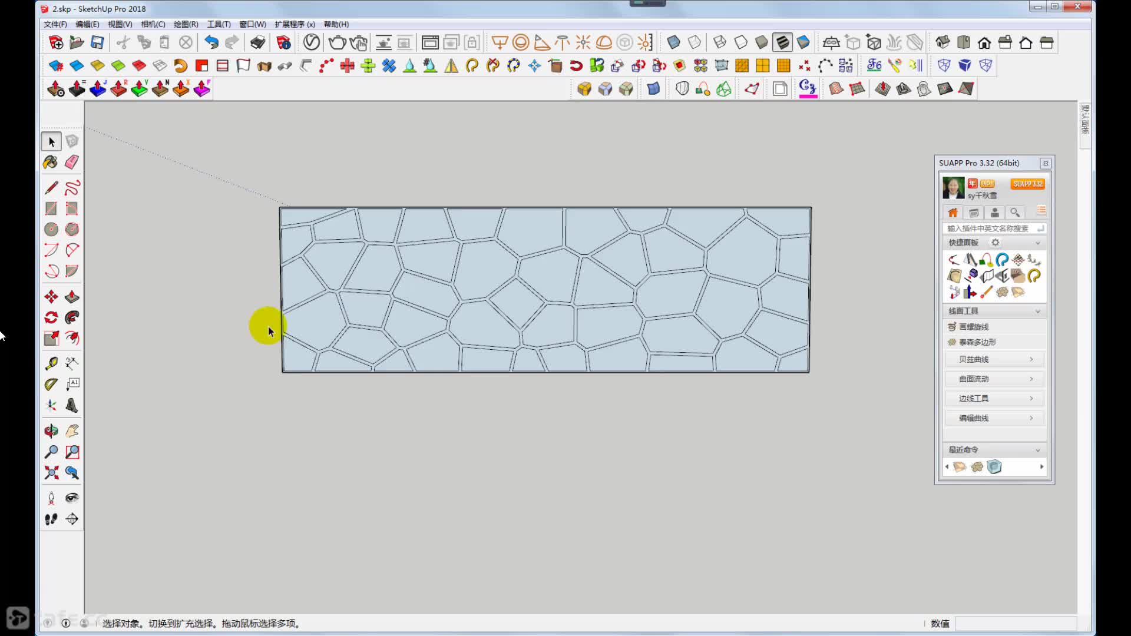Select the Freehand drawing tool
Screen dimensions: 1131x636
tap(72, 188)
